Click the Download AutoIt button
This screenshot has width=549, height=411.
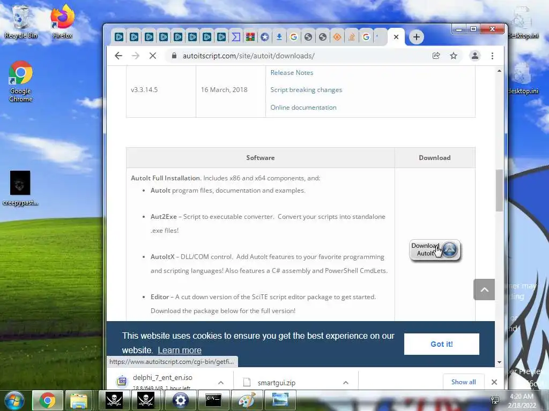[434, 250]
